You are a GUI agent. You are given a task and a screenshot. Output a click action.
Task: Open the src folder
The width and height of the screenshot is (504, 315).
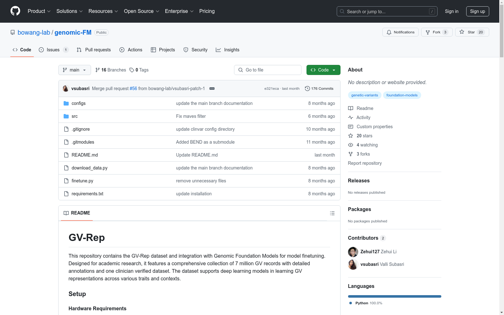point(75,116)
